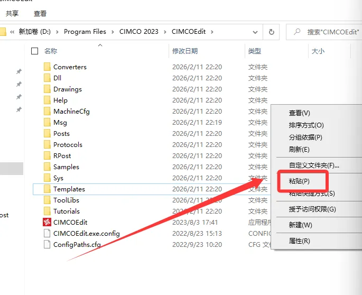The height and width of the screenshot is (295, 362).
Task: Navigate to 新加卷 (D:) in the breadcrumb
Action: (x=35, y=32)
